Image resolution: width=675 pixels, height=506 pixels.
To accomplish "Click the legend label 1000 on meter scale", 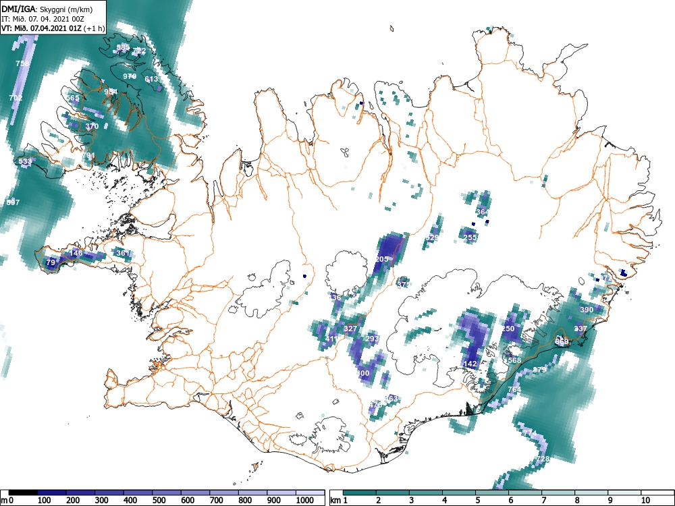I will (305, 500).
